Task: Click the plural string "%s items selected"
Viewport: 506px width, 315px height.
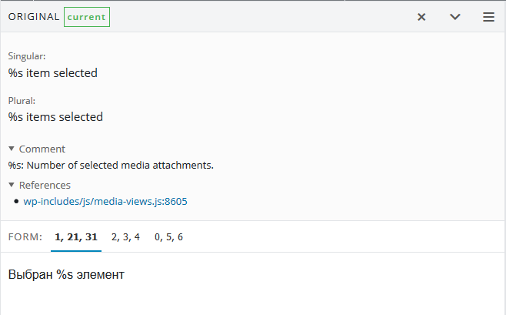Action: [55, 117]
